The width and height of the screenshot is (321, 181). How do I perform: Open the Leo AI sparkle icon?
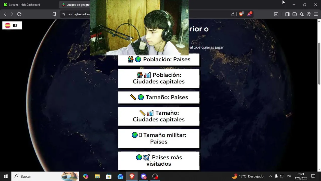tap(302, 14)
